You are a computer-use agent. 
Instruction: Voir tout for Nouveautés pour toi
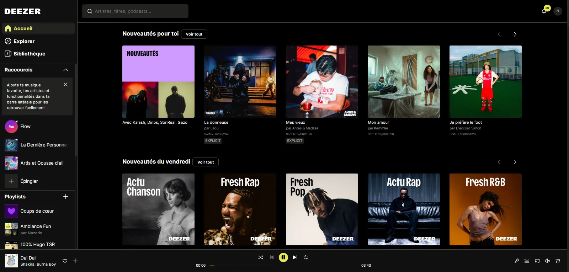click(194, 34)
